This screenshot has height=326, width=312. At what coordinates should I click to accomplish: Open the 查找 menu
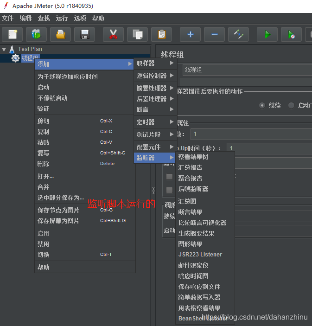click(x=44, y=18)
